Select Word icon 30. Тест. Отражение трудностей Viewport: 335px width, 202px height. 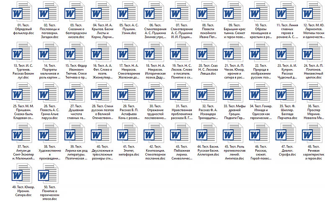click(x=154, y=93)
